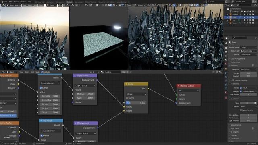Toggle viewport visibility eye for Plane
The height and width of the screenshot is (145, 258).
[x=248, y=17]
